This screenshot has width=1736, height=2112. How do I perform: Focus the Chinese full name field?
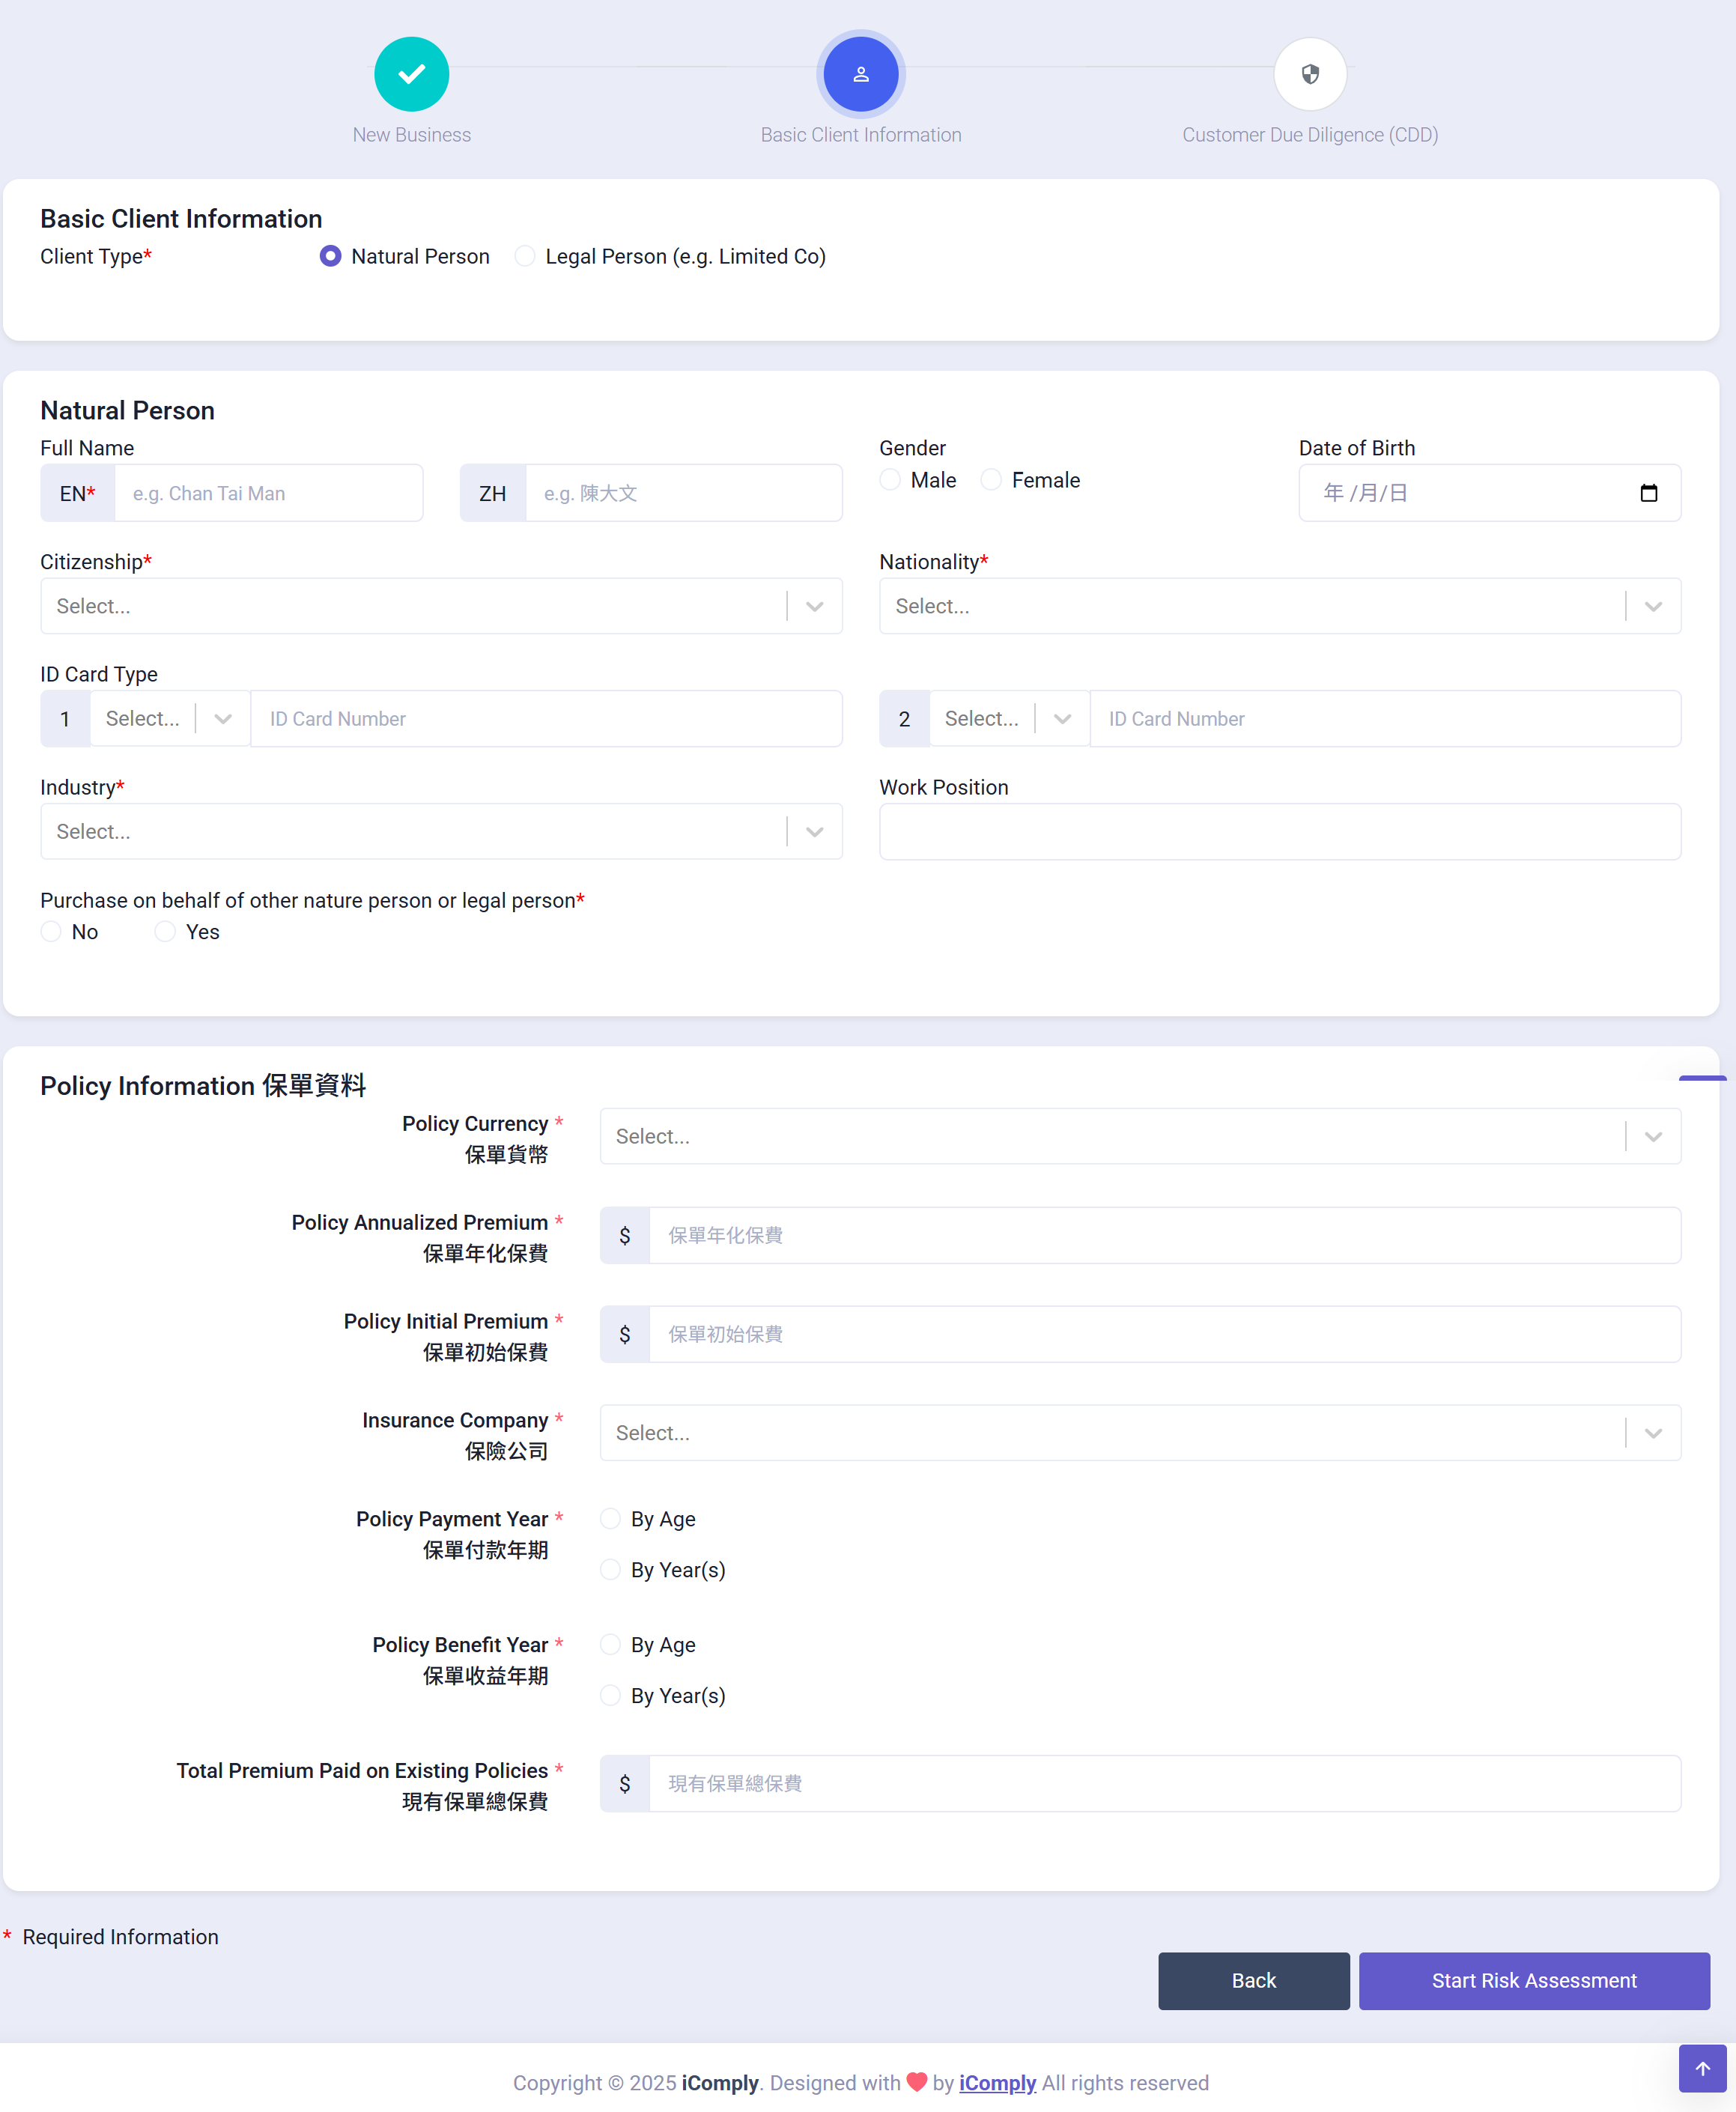pos(683,493)
